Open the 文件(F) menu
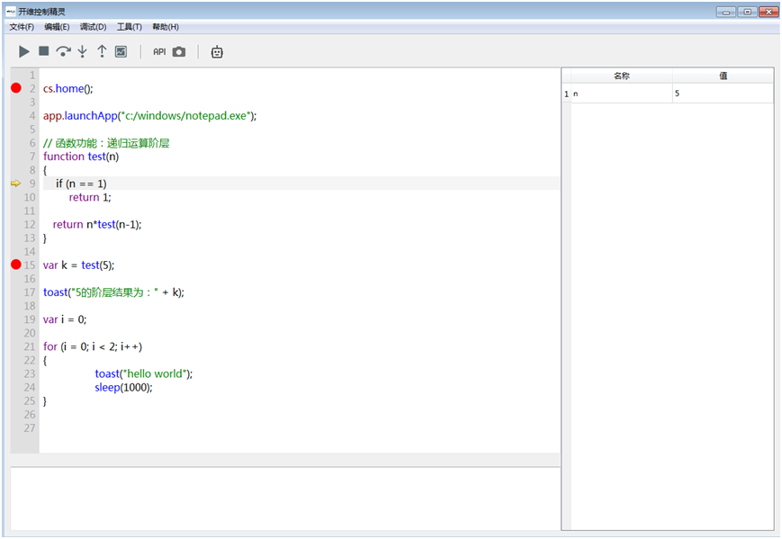782x539 pixels. click(22, 27)
